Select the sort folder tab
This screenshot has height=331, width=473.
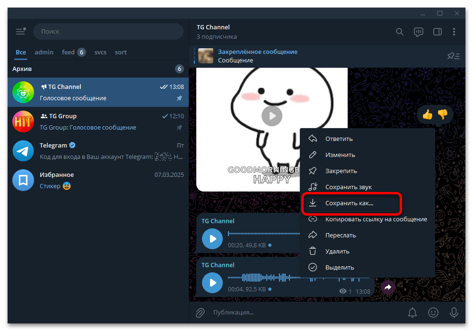coord(121,52)
